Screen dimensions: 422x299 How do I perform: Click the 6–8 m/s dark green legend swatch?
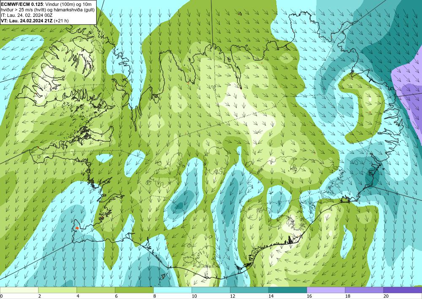coord(134,290)
